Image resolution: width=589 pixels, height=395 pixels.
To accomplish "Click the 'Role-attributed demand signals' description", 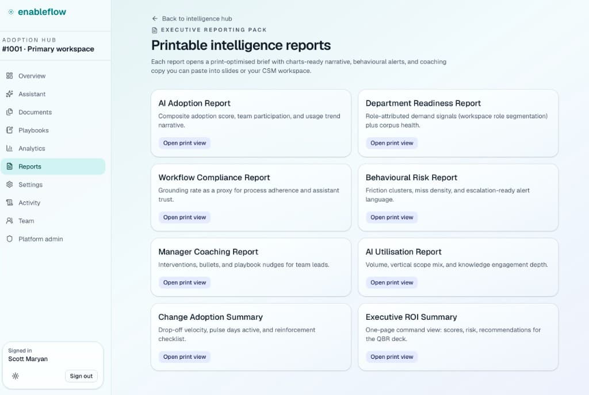I will pos(456,121).
